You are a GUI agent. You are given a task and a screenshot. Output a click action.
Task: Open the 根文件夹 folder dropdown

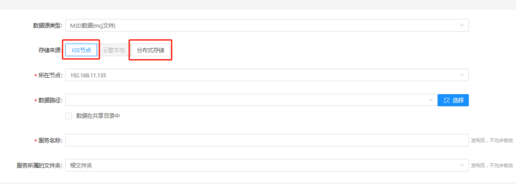pyautogui.click(x=267, y=165)
